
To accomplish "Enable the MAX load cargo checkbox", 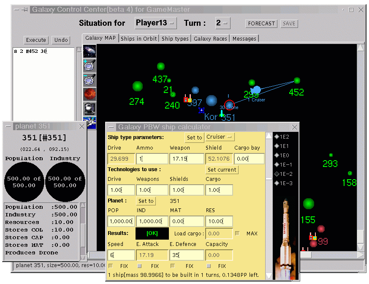I will point(237,234).
